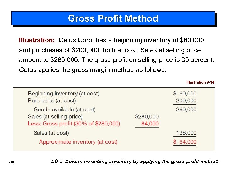
Task: Select the 196,000 sales at cost value
Action: point(186,133)
